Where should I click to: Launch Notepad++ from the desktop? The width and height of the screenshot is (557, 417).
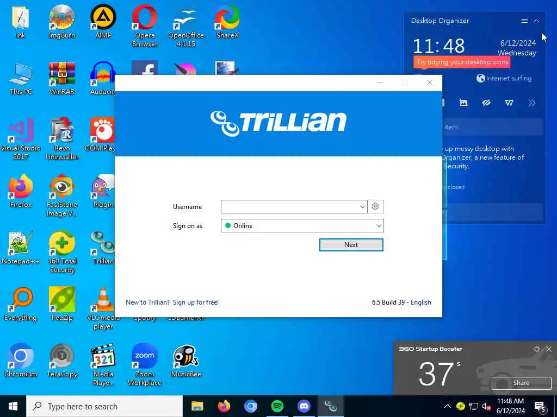coord(21,248)
